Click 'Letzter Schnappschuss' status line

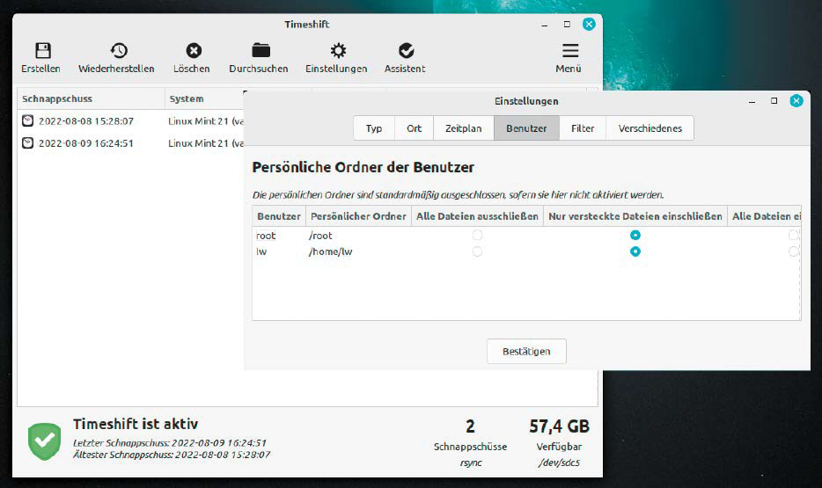coord(170,443)
